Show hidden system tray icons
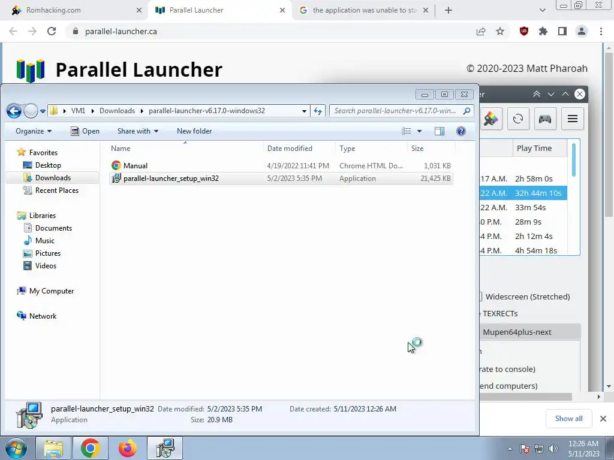The image size is (614, 460). (510, 449)
